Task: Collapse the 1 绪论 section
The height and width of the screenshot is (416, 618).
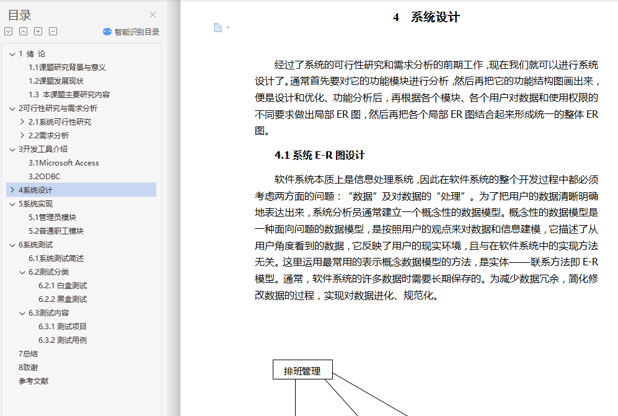Action: tap(12, 54)
